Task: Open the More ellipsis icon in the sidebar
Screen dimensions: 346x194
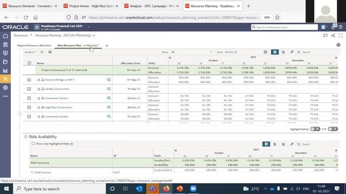Action: [5, 96]
